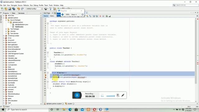Viewport: 199px width, 112px height.
Task: Click the stop macro recording icon in editor toolbar
Action: pyautogui.click(x=103, y=16)
